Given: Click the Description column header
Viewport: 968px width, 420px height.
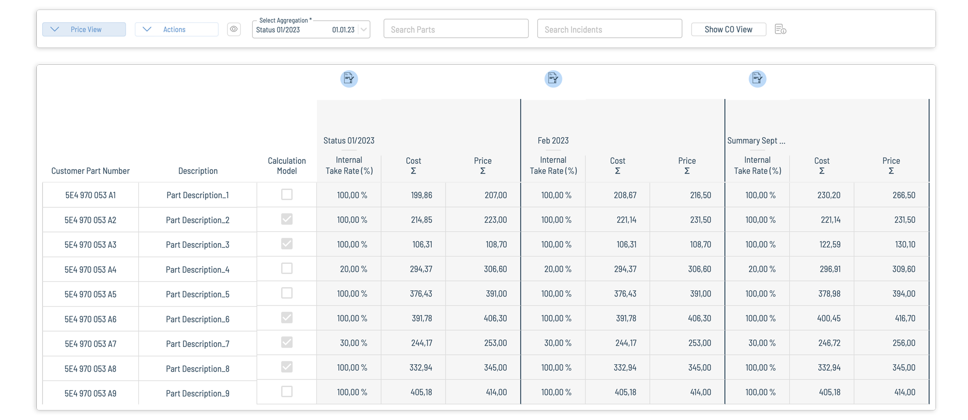Looking at the screenshot, I should (x=198, y=171).
